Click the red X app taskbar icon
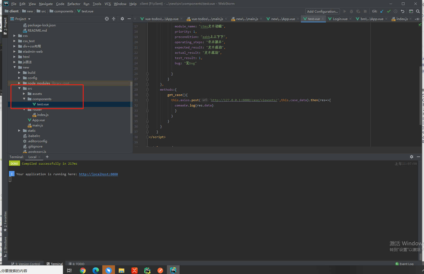 (x=134, y=270)
